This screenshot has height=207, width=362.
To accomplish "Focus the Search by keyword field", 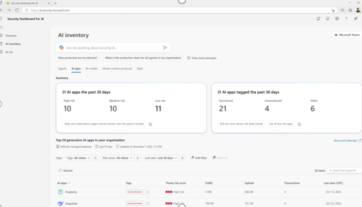I will click(x=344, y=170).
